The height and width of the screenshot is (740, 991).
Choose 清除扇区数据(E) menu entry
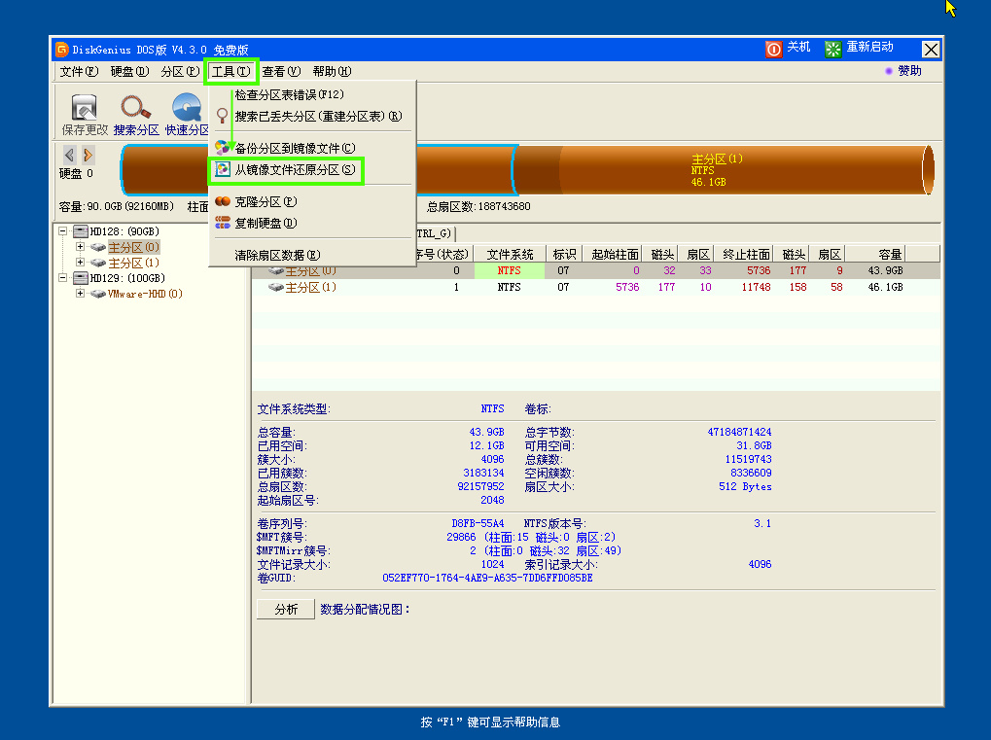pyautogui.click(x=312, y=255)
